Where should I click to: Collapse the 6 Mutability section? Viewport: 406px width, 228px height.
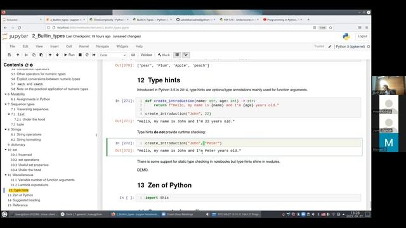(x=6, y=94)
